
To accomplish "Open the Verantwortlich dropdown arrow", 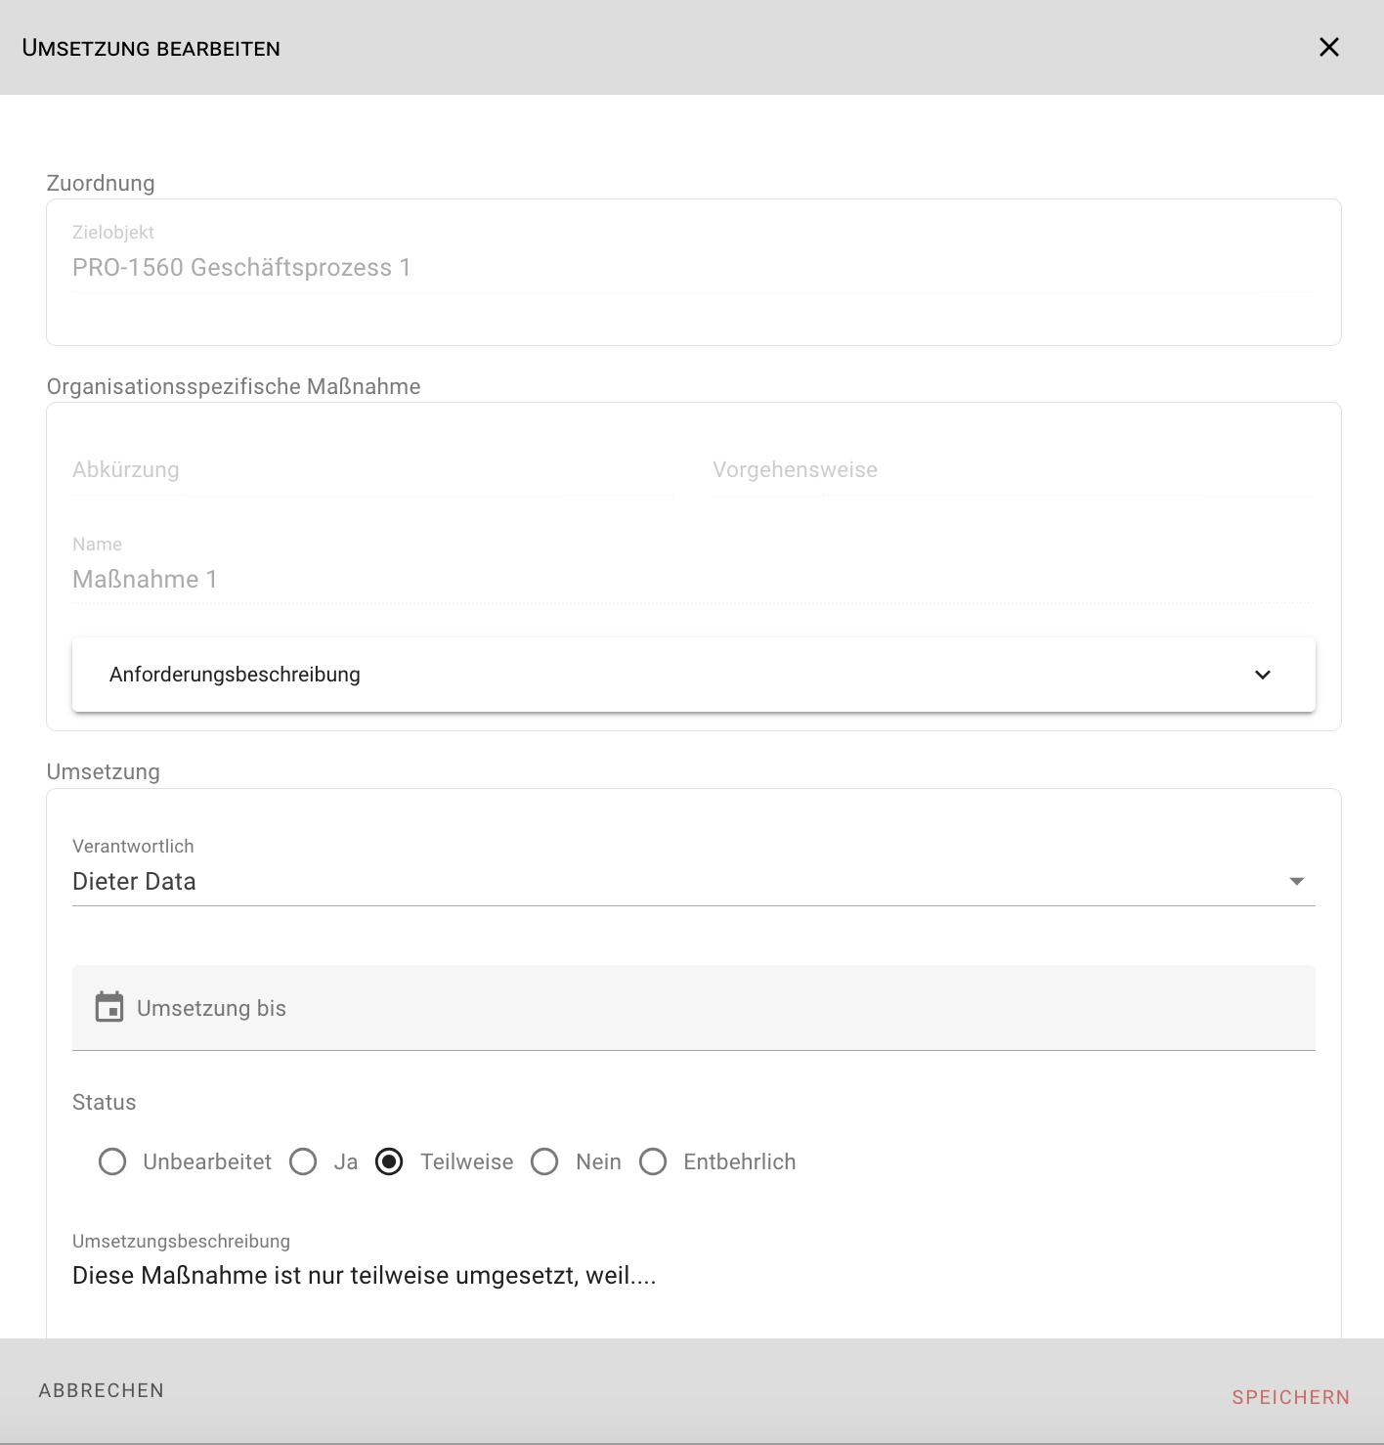I will click(x=1296, y=882).
